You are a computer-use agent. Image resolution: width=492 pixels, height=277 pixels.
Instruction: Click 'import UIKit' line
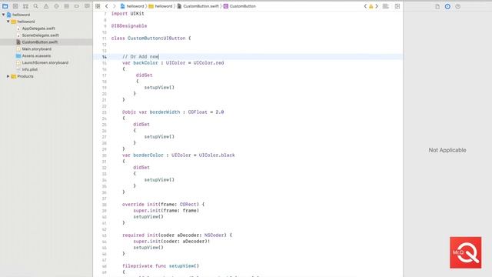click(x=128, y=14)
